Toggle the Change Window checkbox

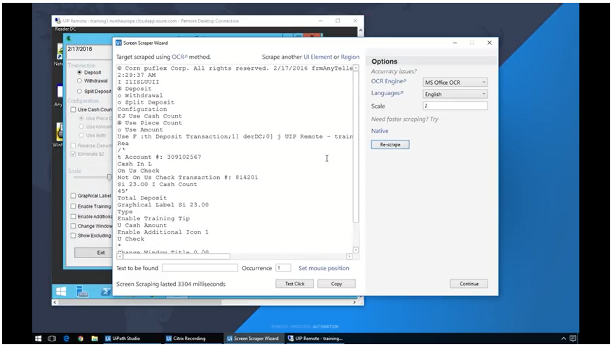(x=73, y=226)
